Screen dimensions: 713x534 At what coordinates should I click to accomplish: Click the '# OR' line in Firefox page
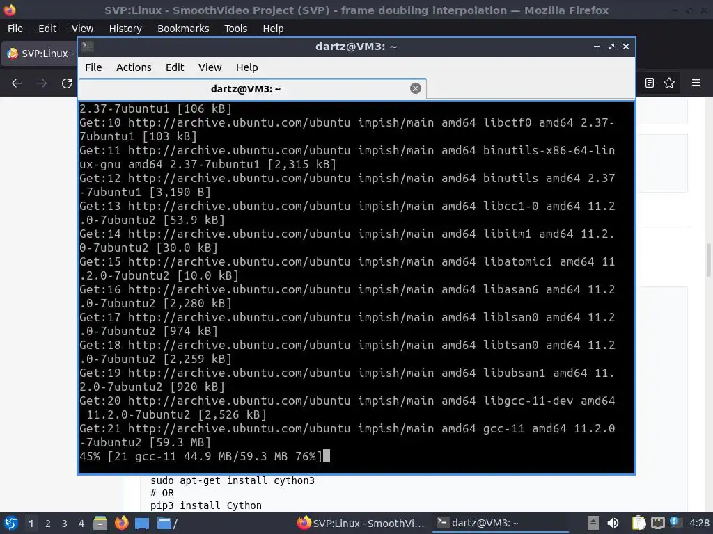162,493
